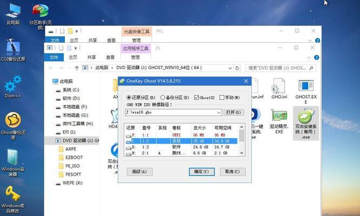Open Ghost备份还原 desktop icon
The height and width of the screenshot is (216, 360).
click(13, 126)
